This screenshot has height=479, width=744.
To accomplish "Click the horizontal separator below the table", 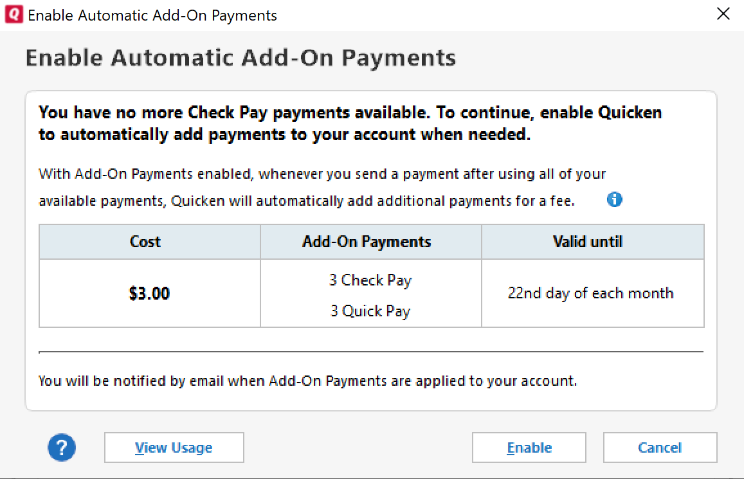I will click(x=371, y=352).
